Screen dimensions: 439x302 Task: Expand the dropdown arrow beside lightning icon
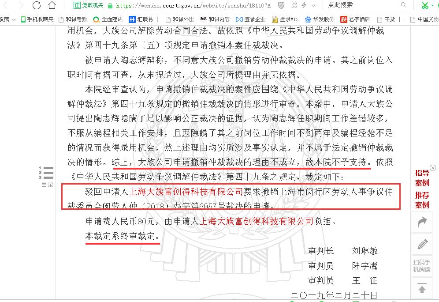(313, 5)
